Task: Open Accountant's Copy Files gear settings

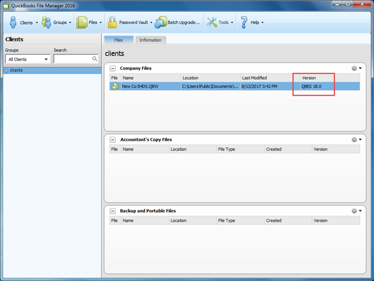Action: (354, 140)
